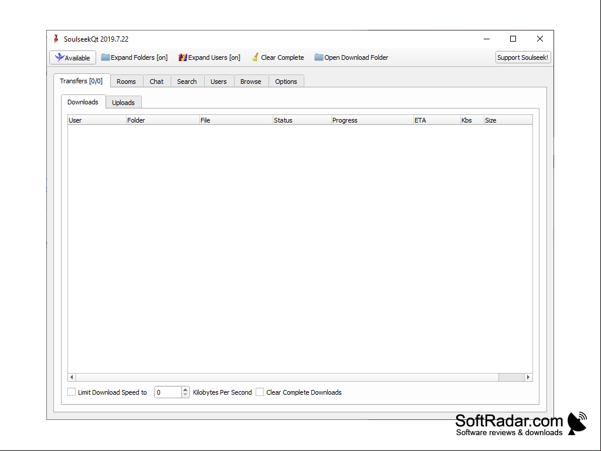Go to the Search tab
This screenshot has height=451, width=601.
[x=187, y=82]
